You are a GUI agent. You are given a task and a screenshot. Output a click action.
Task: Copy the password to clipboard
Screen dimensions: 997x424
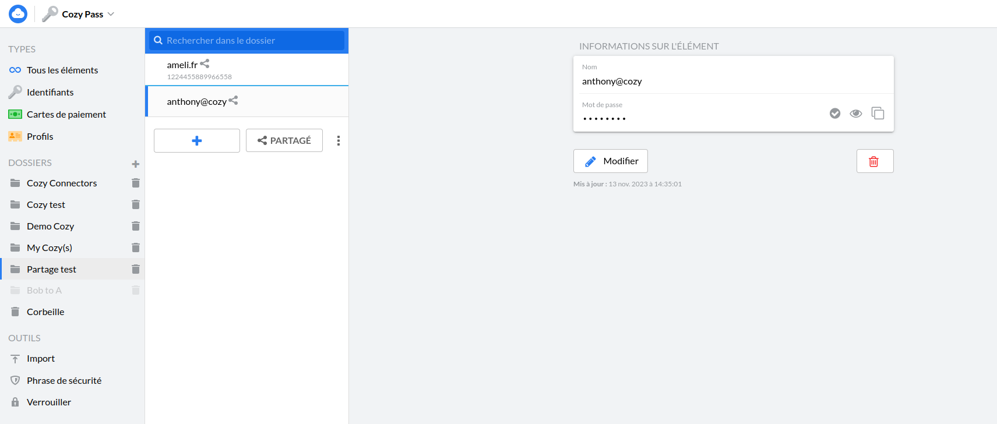878,113
